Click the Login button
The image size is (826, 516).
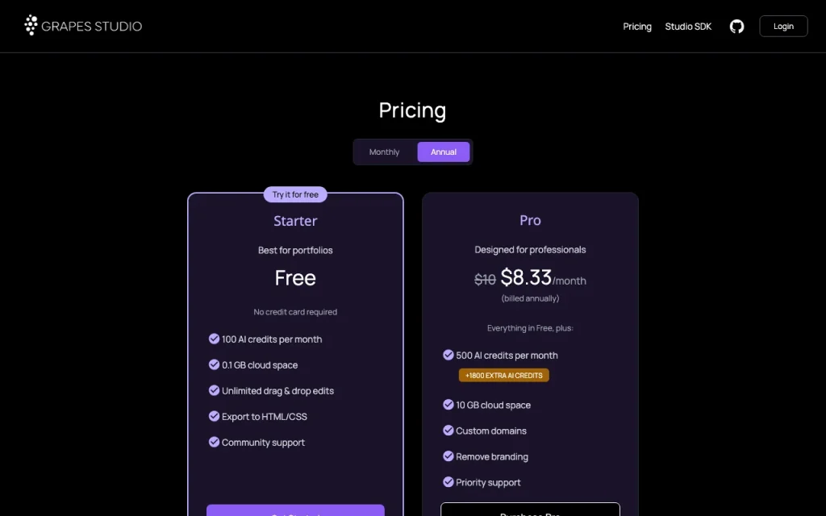pyautogui.click(x=783, y=27)
